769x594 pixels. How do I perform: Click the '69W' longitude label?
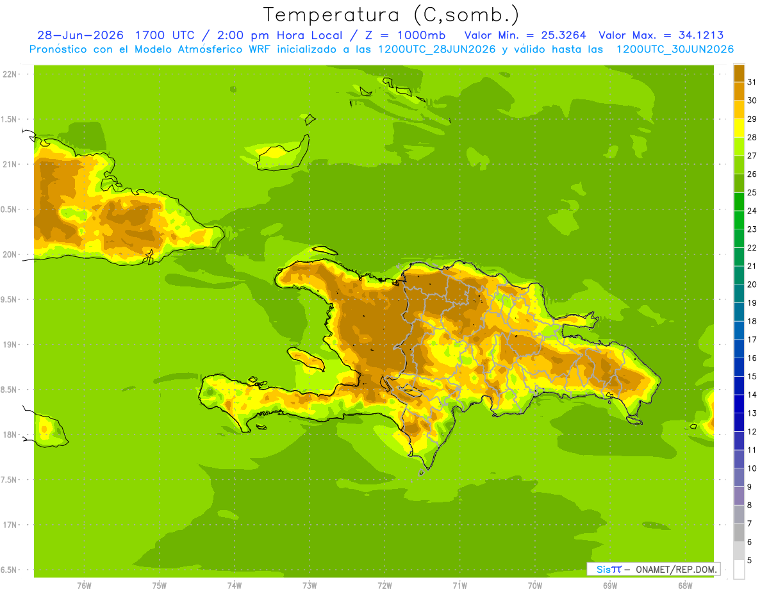click(x=609, y=586)
